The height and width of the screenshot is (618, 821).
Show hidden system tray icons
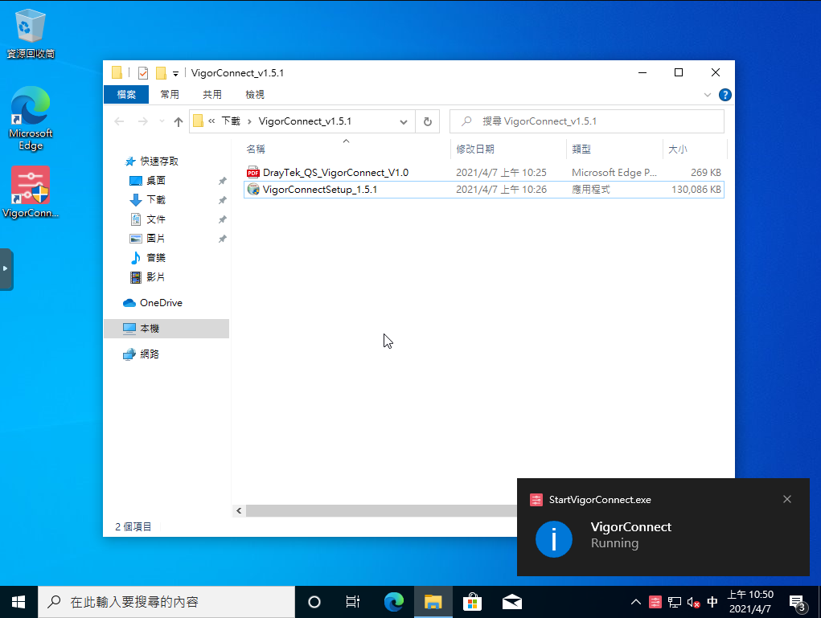coord(635,602)
